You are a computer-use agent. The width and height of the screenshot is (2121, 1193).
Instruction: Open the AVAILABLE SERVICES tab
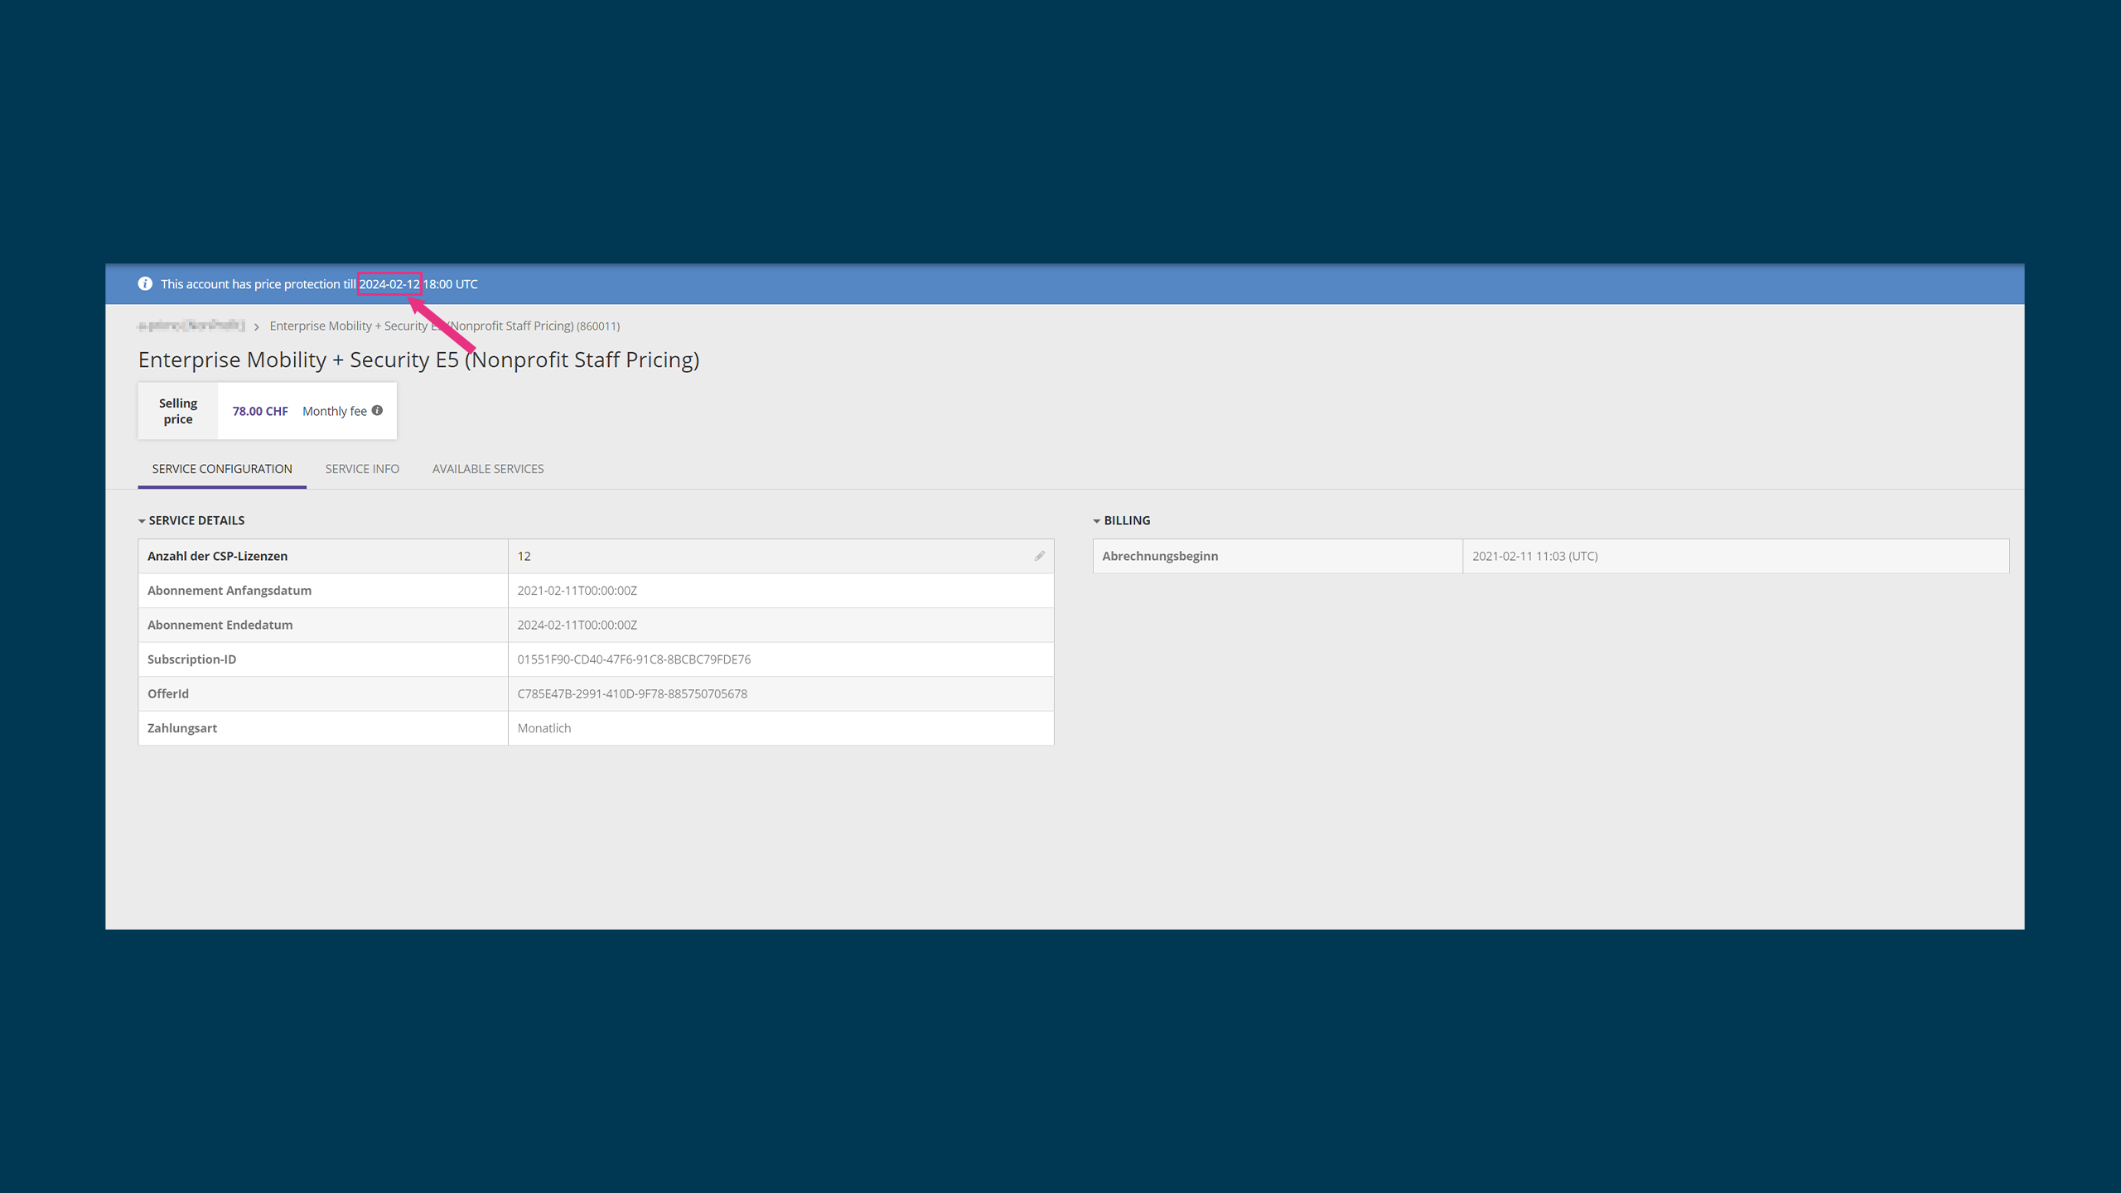(x=488, y=469)
